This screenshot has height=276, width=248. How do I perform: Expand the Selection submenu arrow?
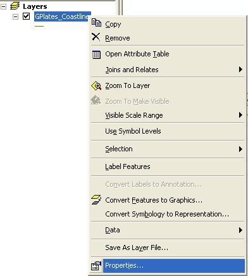point(240,149)
